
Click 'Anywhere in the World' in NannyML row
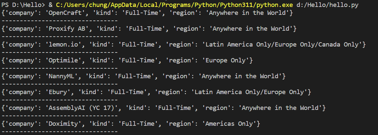pyautogui.click(x=240, y=76)
